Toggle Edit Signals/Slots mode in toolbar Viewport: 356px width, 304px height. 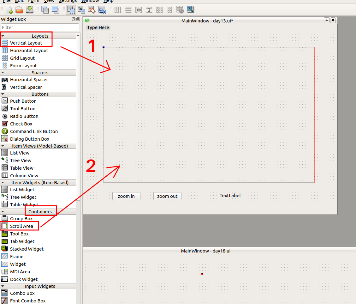[x=81, y=10]
